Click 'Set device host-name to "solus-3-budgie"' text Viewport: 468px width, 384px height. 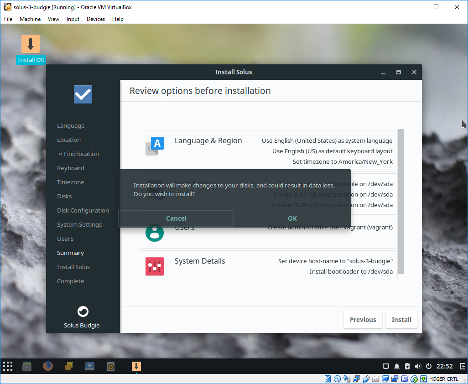coord(335,261)
